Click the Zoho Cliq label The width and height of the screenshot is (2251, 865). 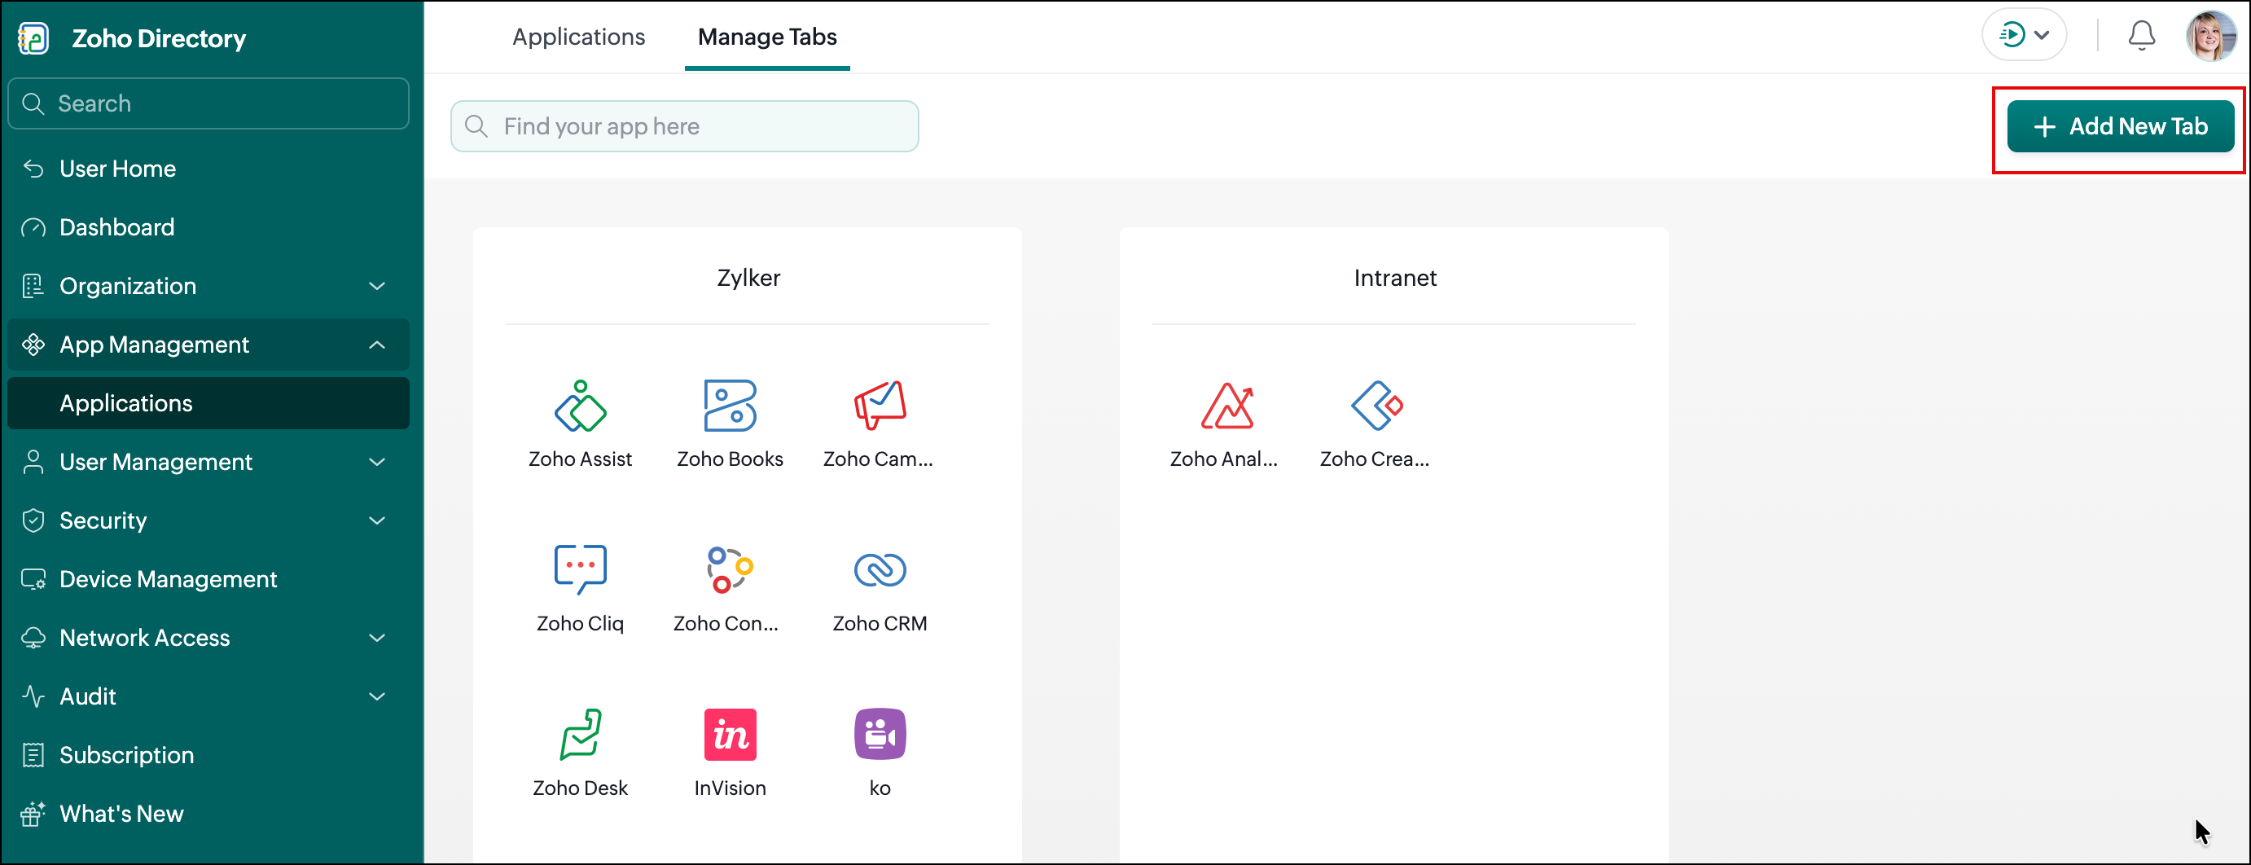click(580, 623)
